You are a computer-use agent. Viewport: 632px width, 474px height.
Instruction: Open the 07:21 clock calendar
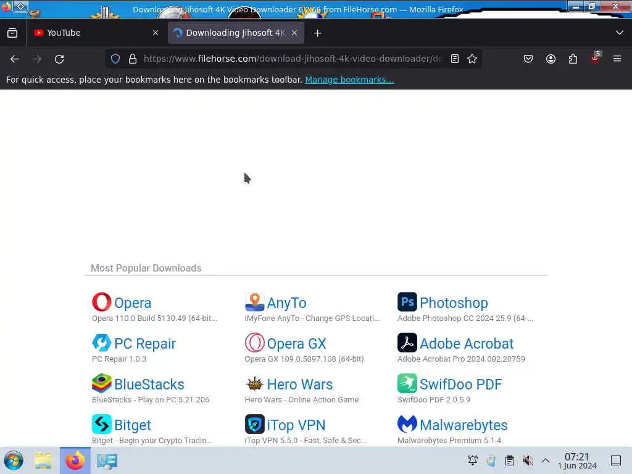click(577, 460)
